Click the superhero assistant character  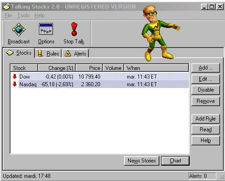tap(160, 33)
